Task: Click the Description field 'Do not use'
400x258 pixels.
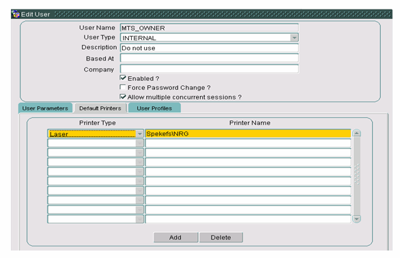Action: coord(209,48)
